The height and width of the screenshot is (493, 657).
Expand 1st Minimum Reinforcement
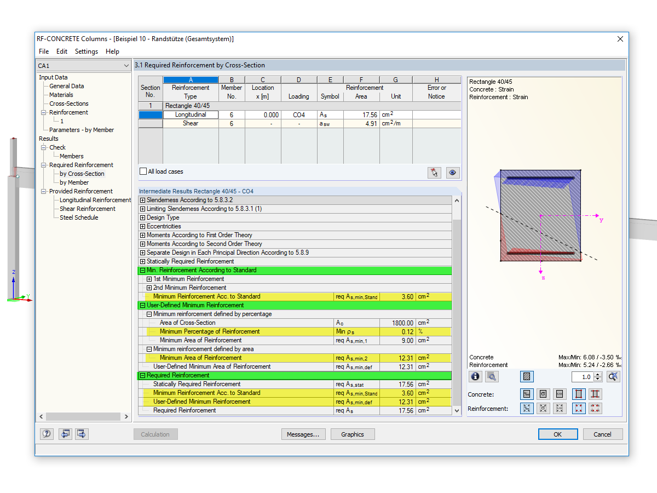149,279
